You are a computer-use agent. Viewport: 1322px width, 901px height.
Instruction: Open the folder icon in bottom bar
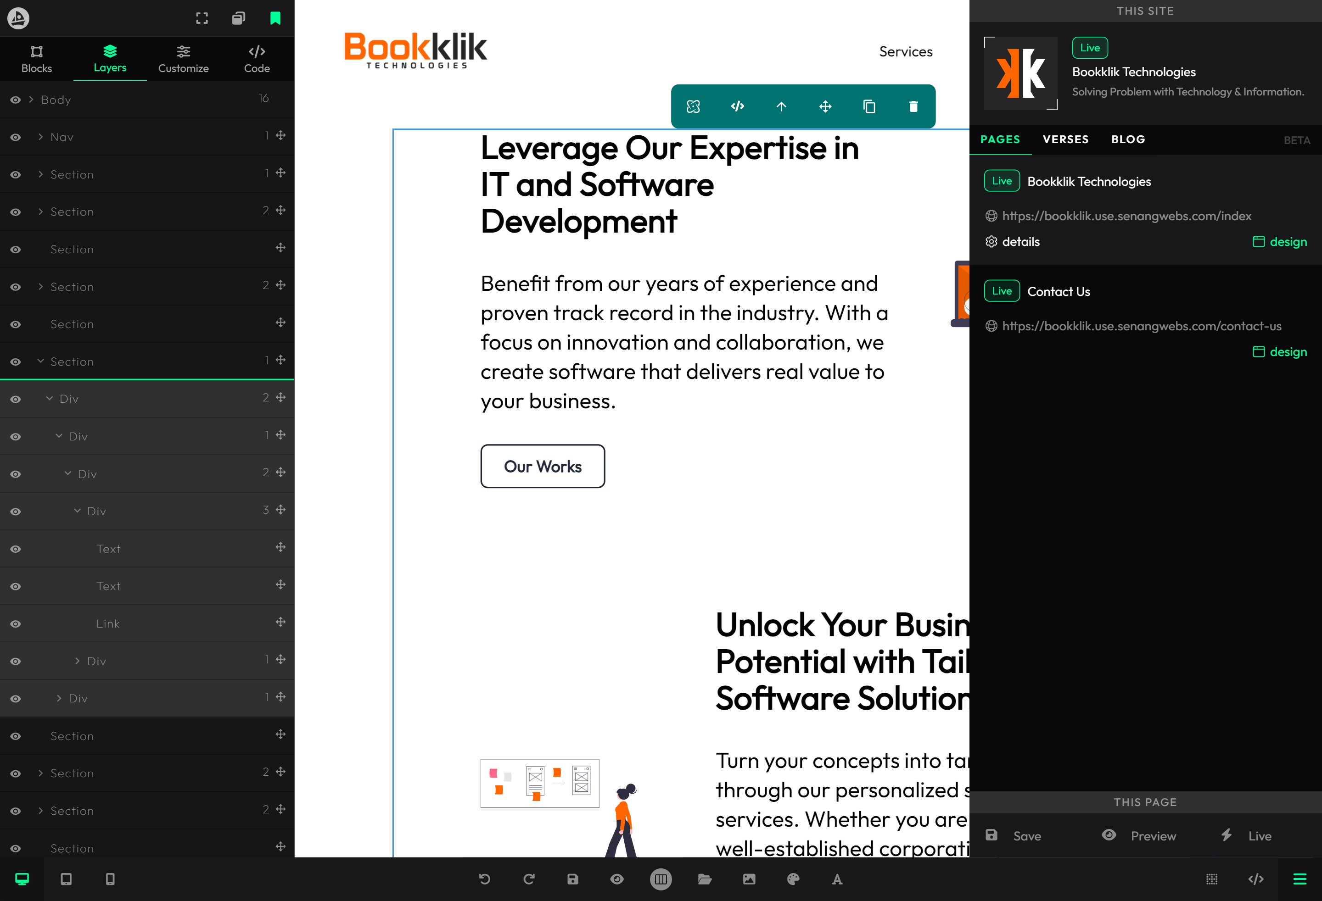click(705, 879)
